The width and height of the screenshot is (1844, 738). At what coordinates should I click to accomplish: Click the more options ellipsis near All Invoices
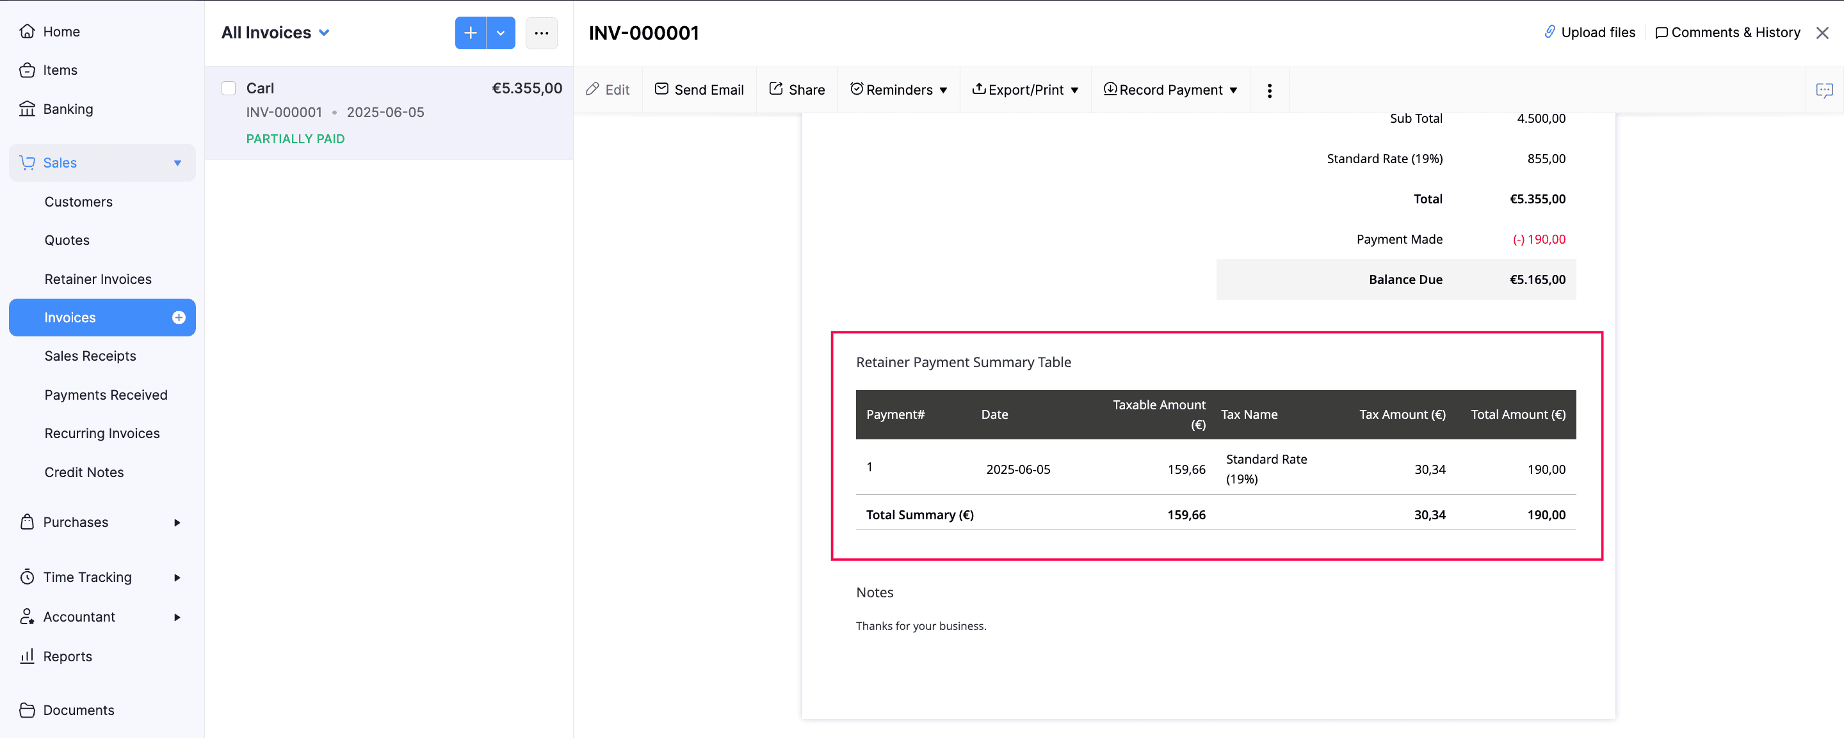click(x=542, y=33)
